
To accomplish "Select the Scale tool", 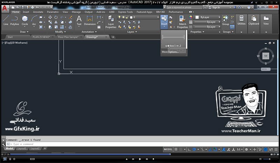I will pyautogui.click(x=56, y=27).
